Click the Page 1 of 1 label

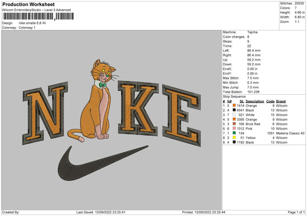click(296, 212)
